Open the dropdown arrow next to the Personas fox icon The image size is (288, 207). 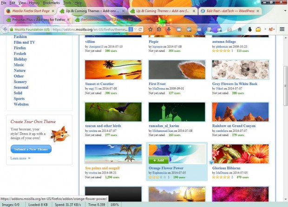(x=274, y=29)
